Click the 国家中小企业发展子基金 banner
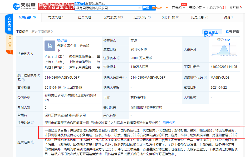This screenshot has height=157, width=245. tap(56, 6)
